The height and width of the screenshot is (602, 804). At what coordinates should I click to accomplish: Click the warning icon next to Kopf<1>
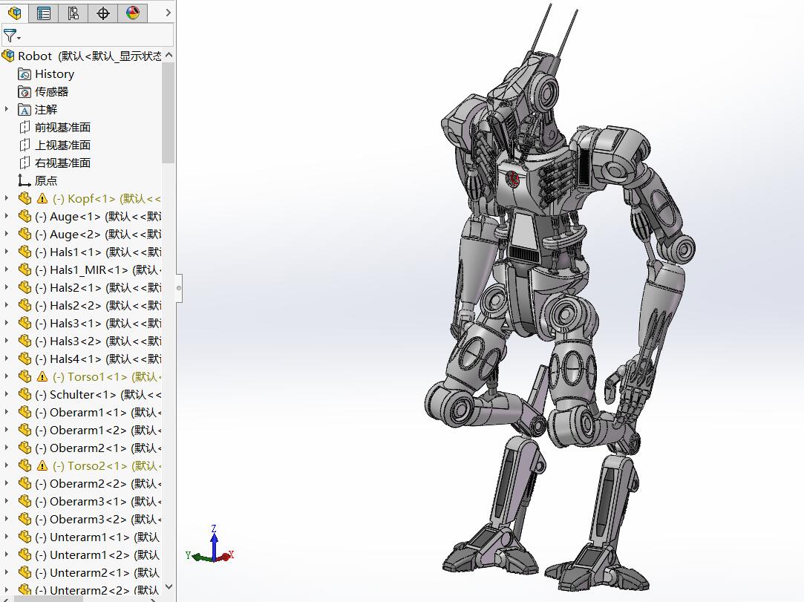click(x=42, y=199)
